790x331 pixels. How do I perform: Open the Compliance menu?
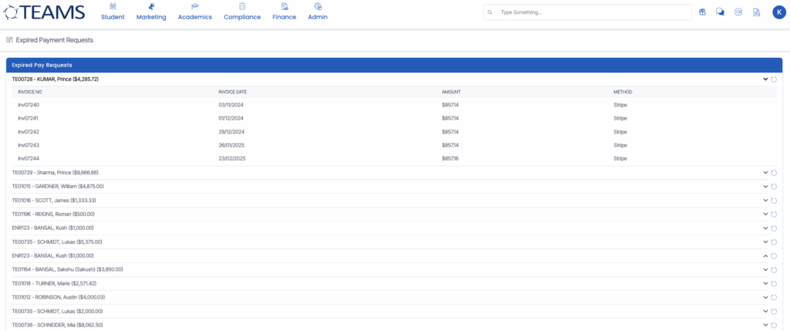click(242, 12)
